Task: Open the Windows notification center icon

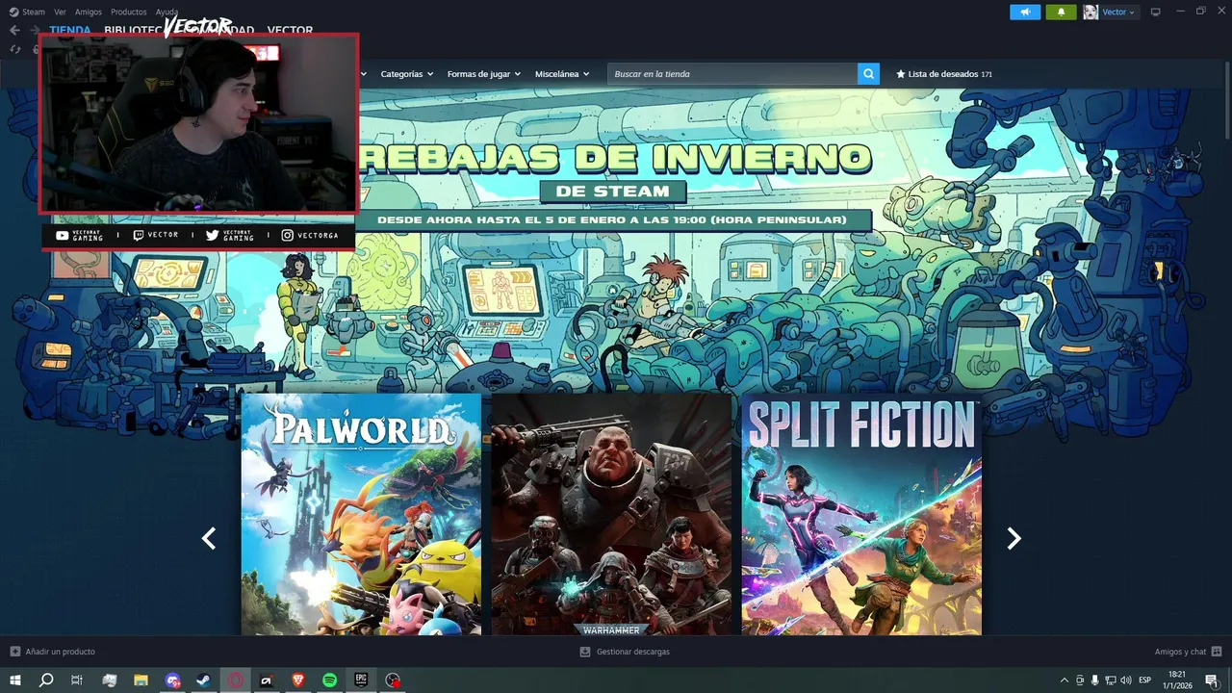Action: [1212, 680]
